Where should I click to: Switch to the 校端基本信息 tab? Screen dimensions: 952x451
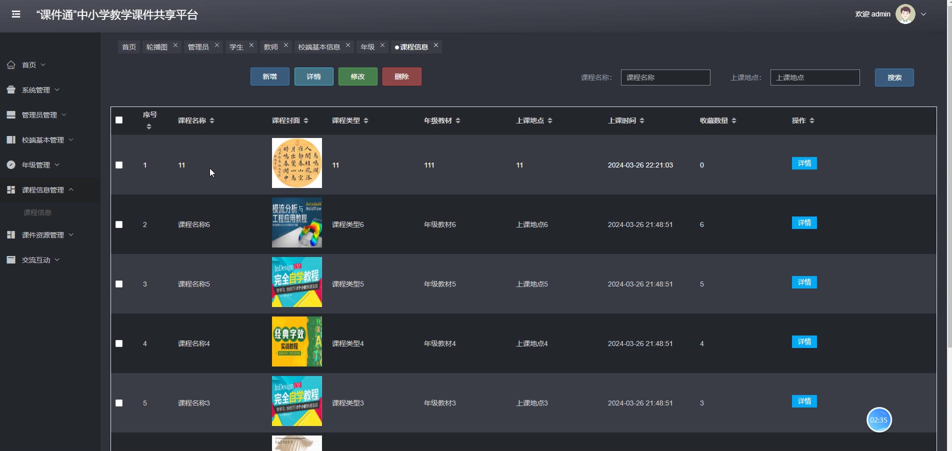[x=319, y=47]
